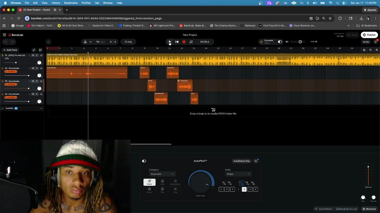Open the G maj key selector
The width and height of the screenshot is (380, 213).
[x=128, y=42]
